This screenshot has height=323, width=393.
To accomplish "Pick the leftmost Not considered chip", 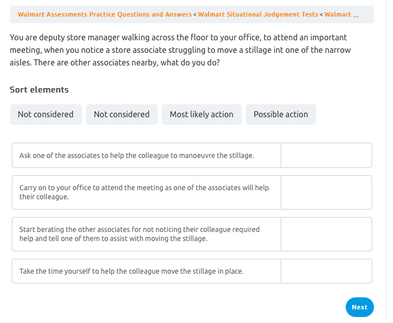I will point(46,114).
